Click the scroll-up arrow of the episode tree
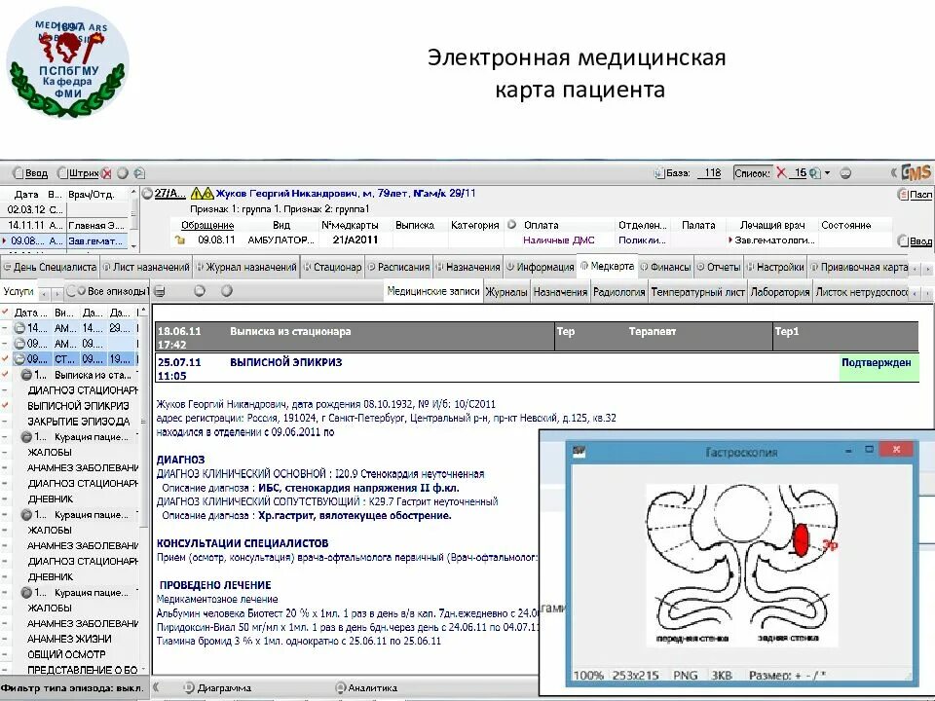 (143, 312)
